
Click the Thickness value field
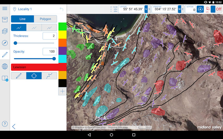click(x=50, y=36)
